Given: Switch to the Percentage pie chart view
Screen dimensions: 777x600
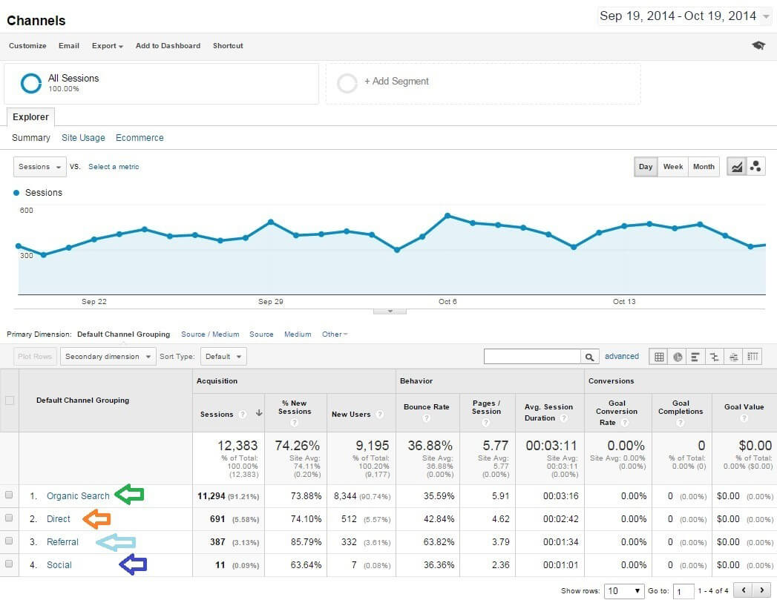Looking at the screenshot, I should tap(677, 356).
